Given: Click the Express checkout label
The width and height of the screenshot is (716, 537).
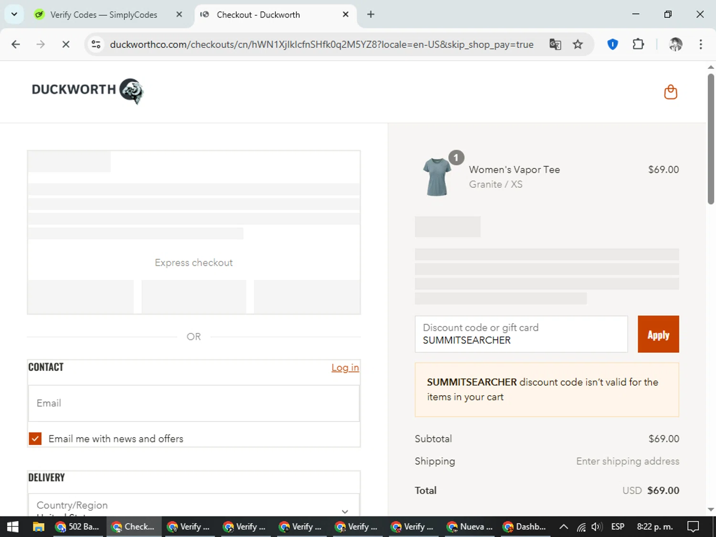Looking at the screenshot, I should pos(194,263).
